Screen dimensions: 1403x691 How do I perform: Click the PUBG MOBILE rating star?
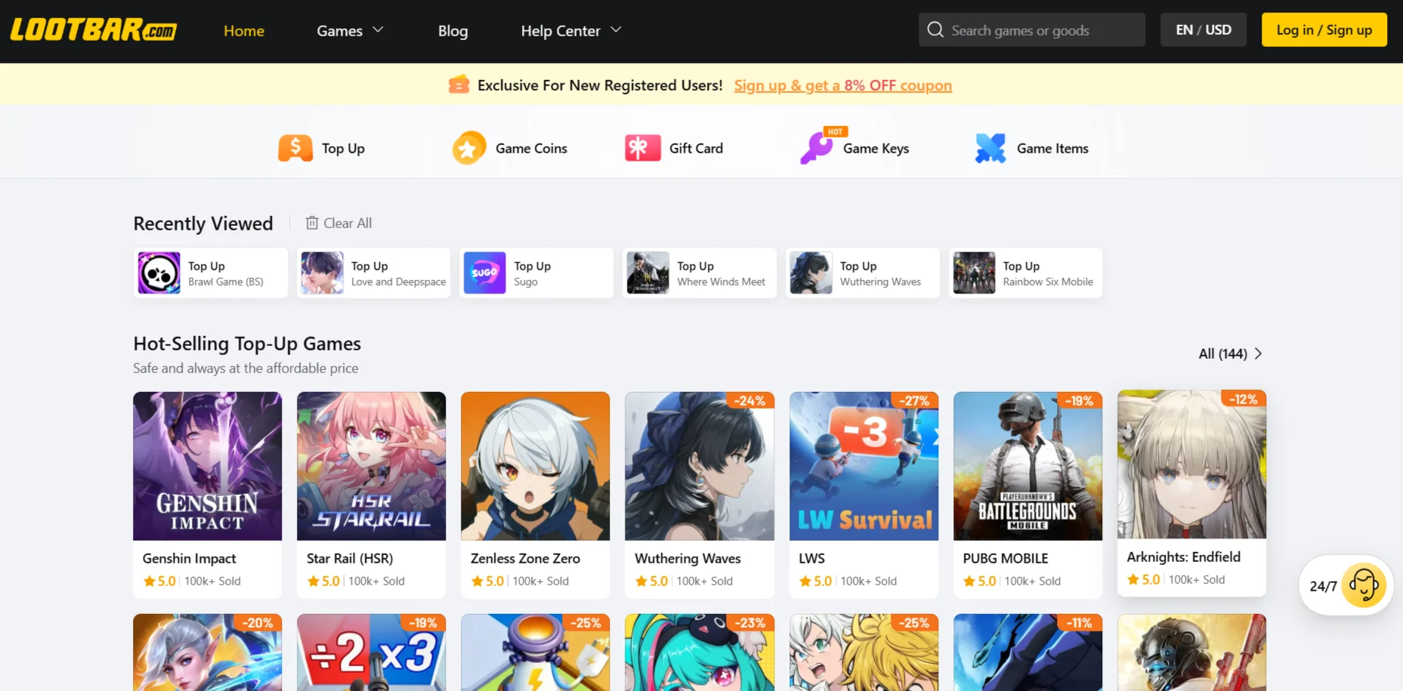(x=969, y=581)
